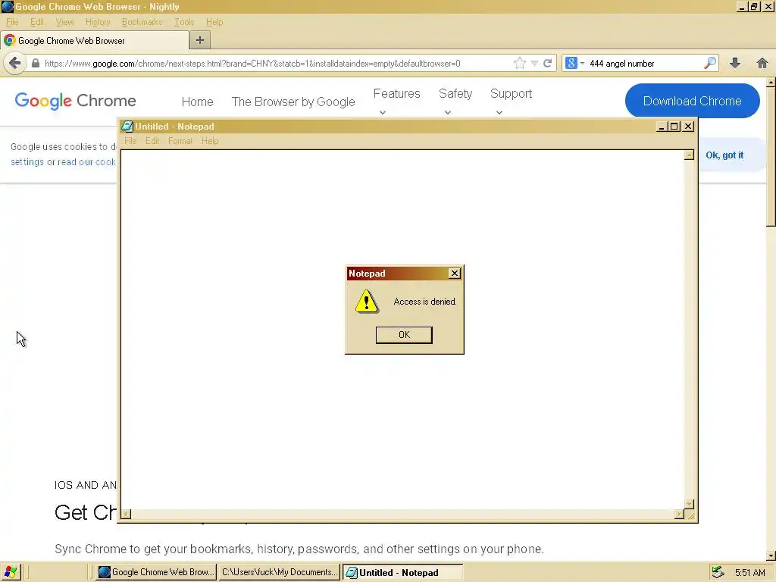
Task: Click the Google Chrome logo
Action: [x=75, y=101]
